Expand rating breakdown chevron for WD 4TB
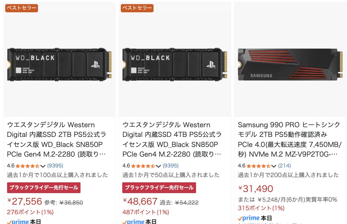 158,166
